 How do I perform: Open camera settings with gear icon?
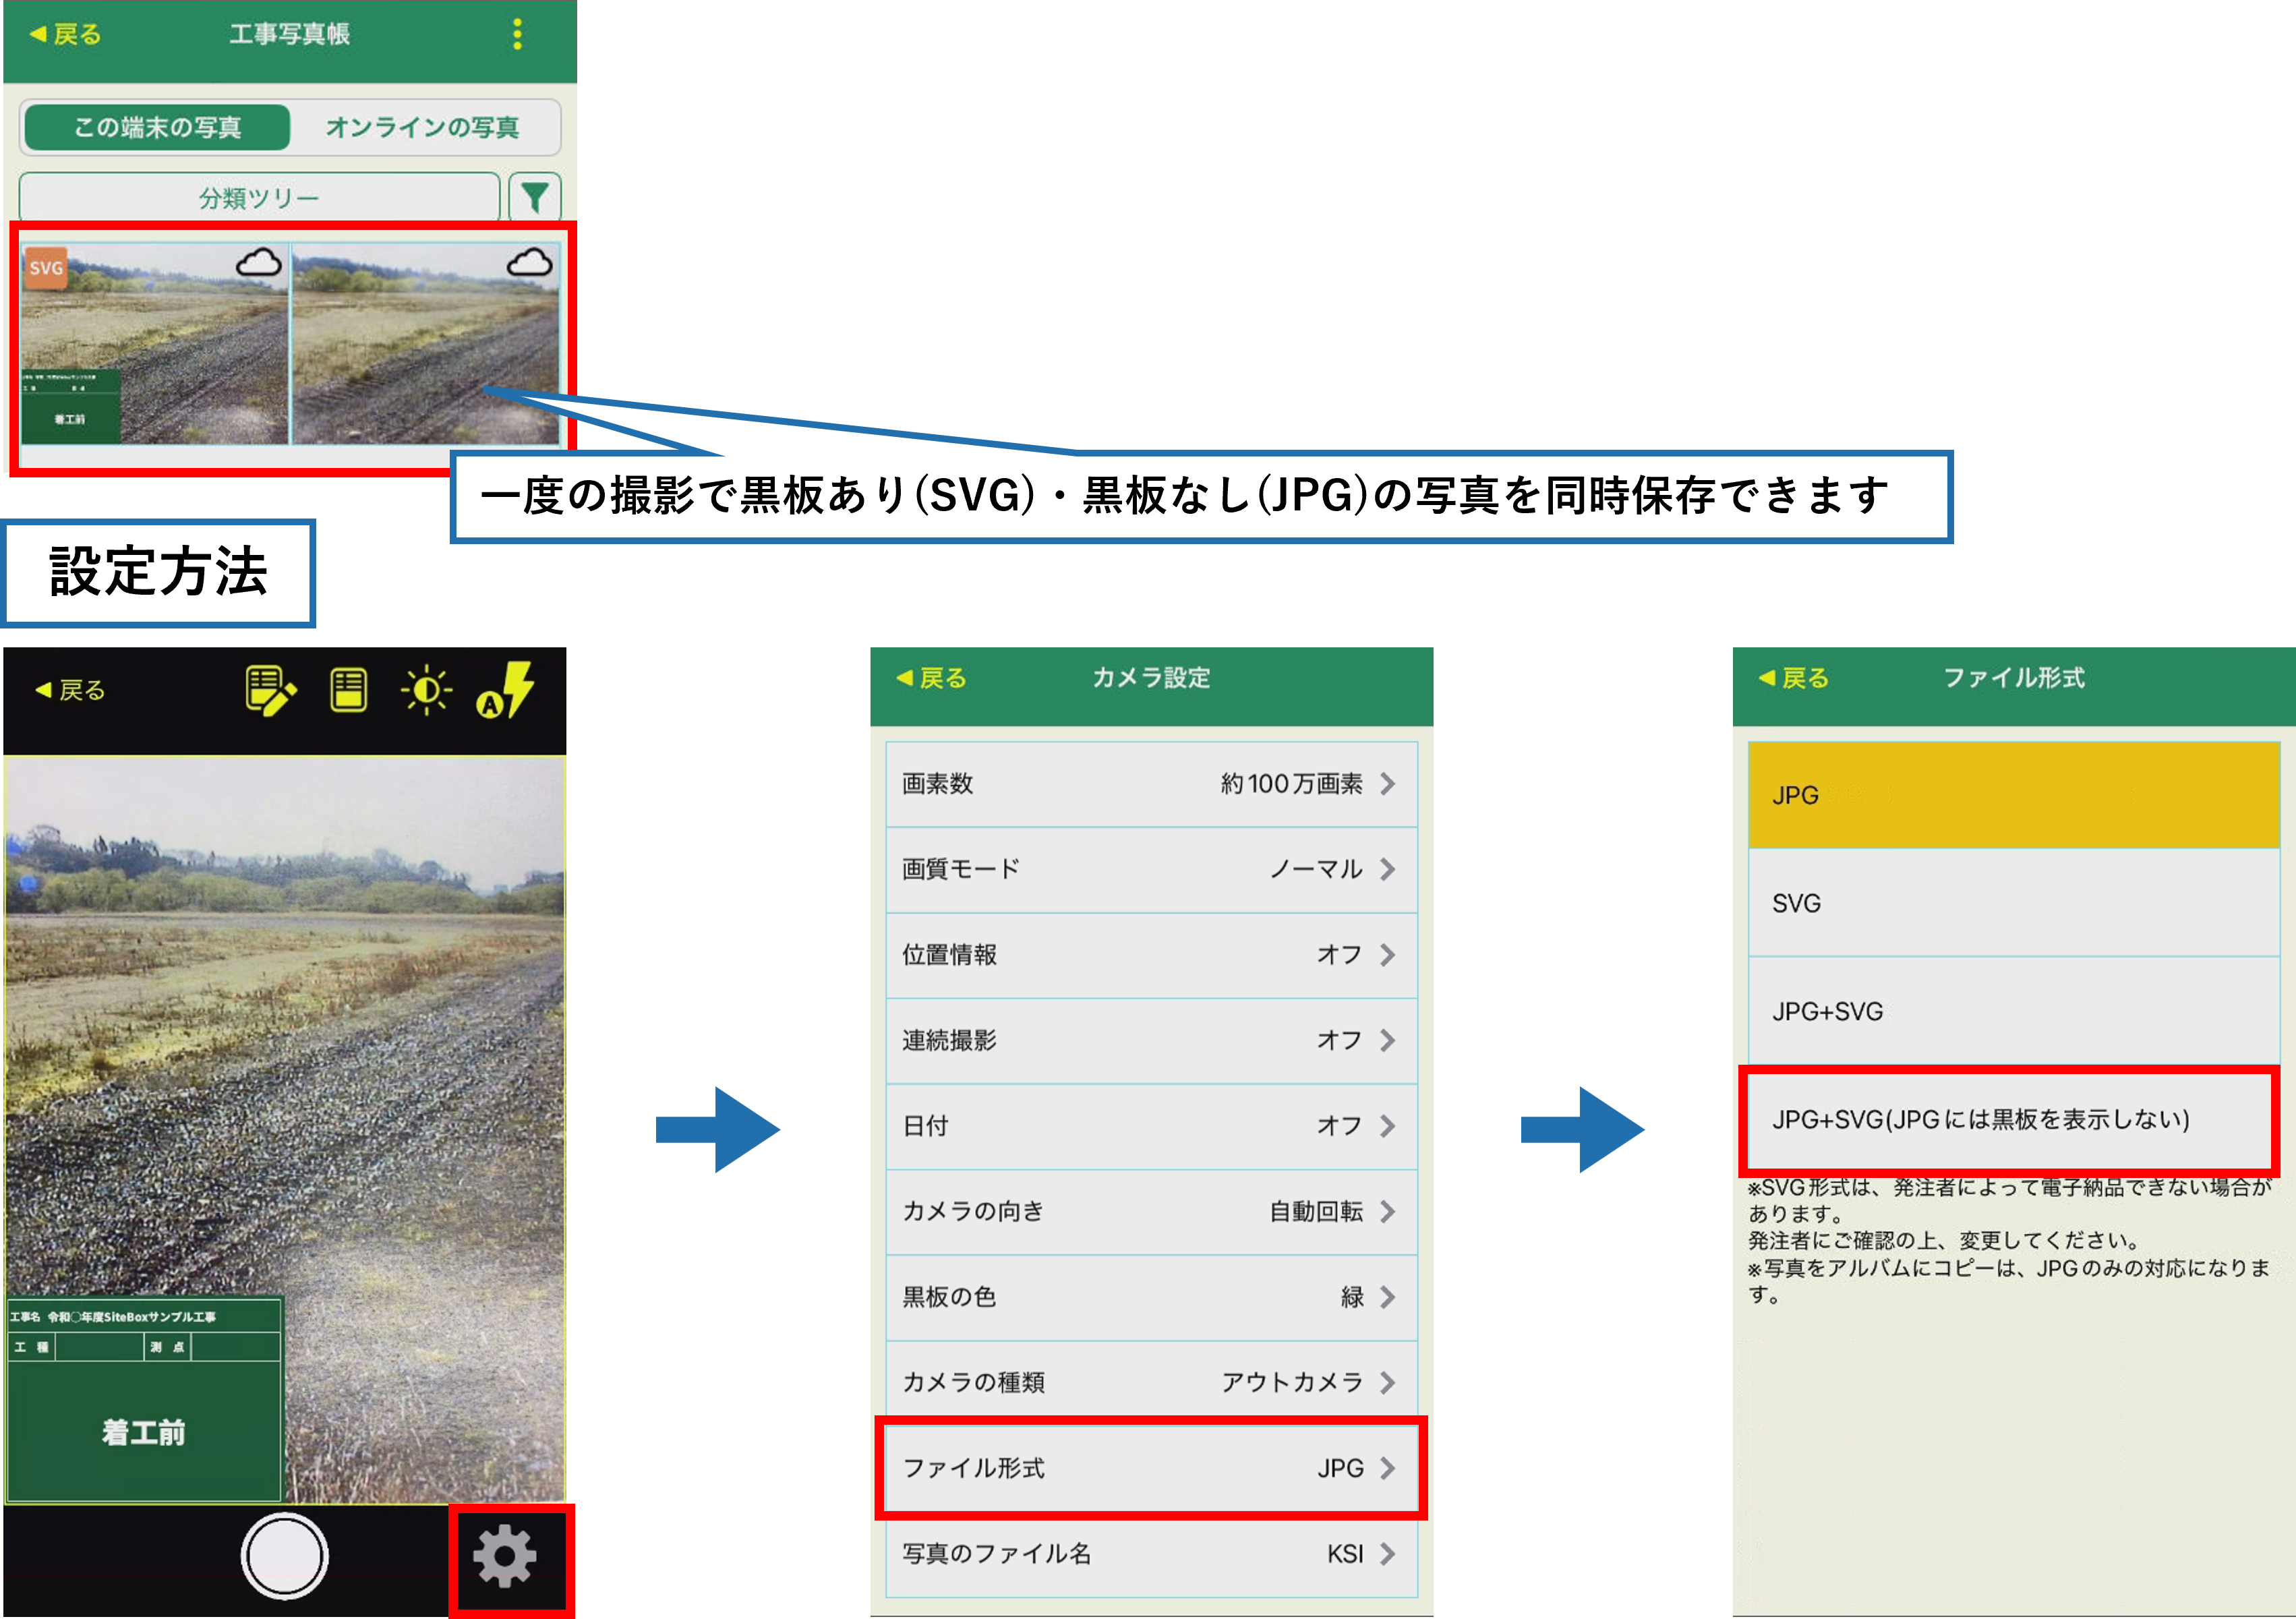pos(504,1556)
